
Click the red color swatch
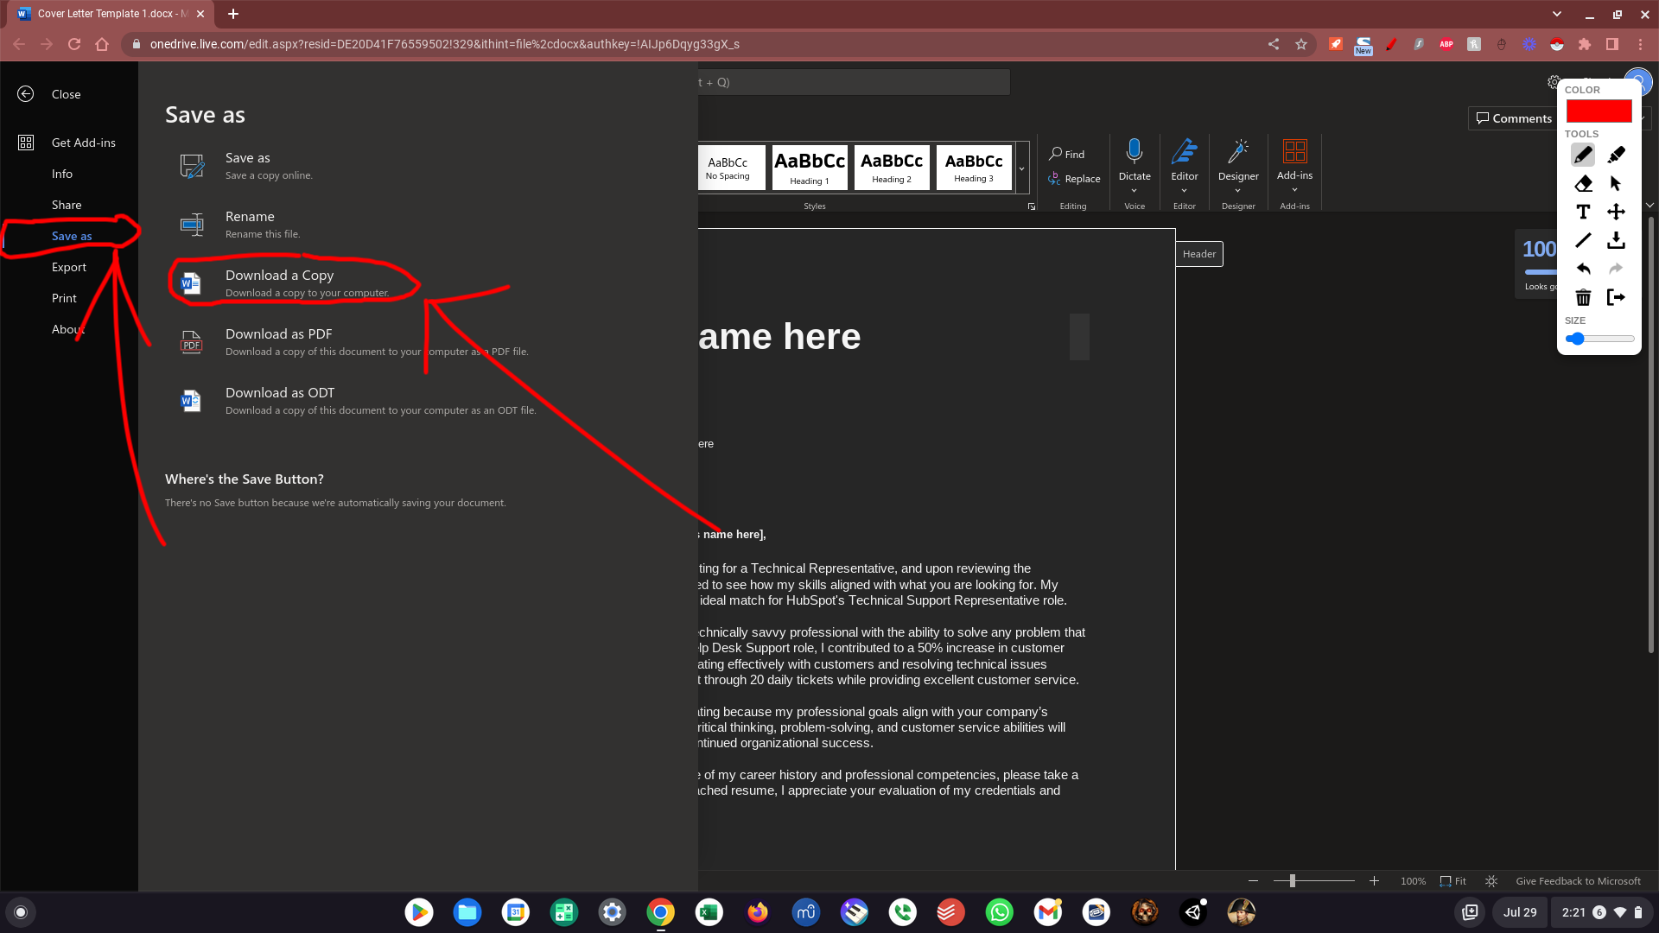click(x=1599, y=111)
